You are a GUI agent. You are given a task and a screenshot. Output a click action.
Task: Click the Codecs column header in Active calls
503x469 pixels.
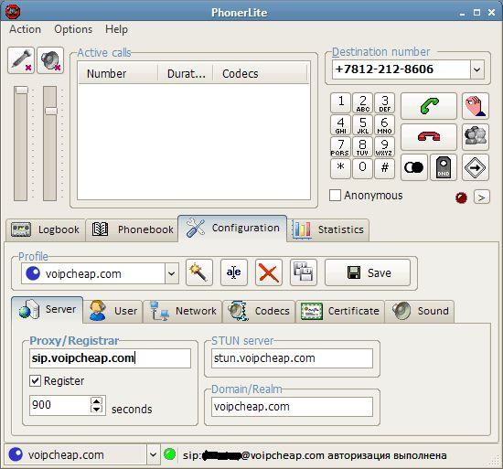pyautogui.click(x=260, y=73)
